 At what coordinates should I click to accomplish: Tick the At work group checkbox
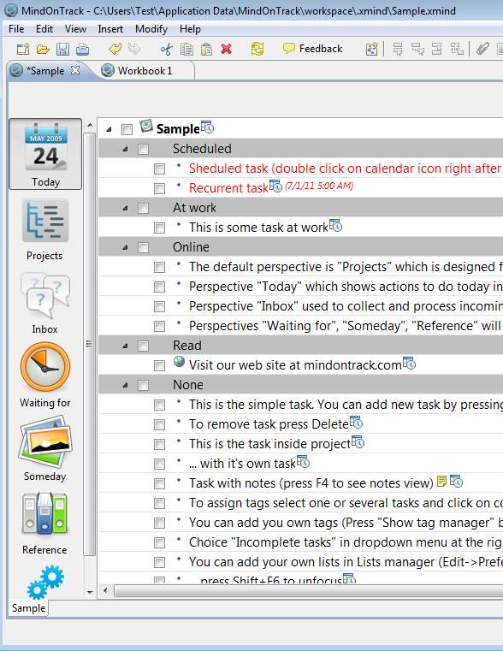(143, 208)
